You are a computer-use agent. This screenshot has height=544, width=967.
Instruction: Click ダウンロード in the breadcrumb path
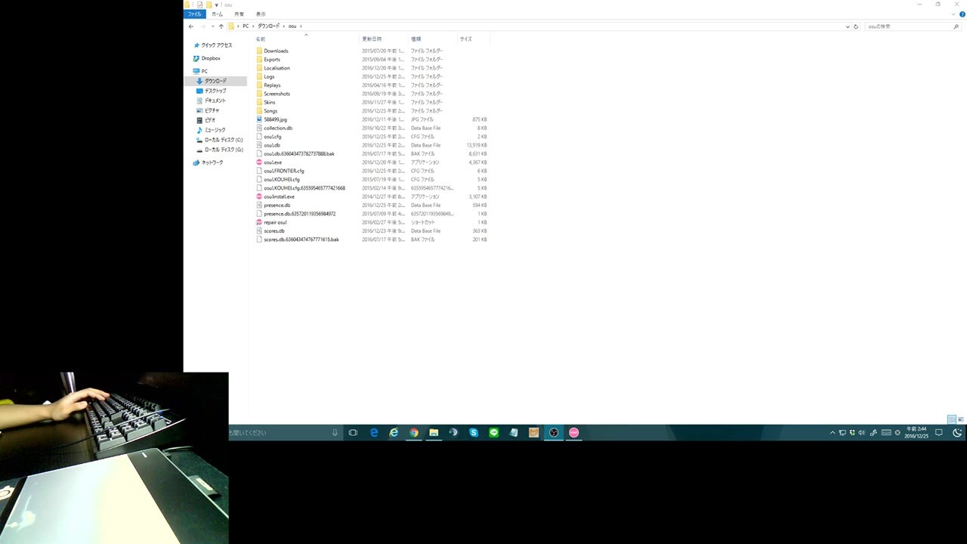point(268,26)
